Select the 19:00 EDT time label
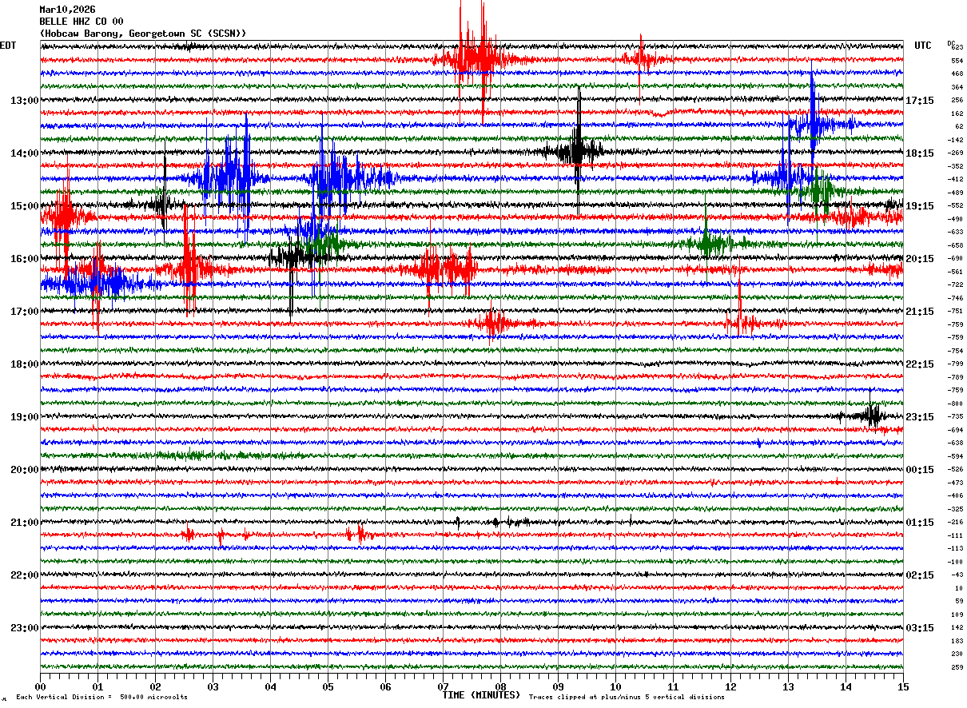The image size is (967, 708). coord(25,417)
